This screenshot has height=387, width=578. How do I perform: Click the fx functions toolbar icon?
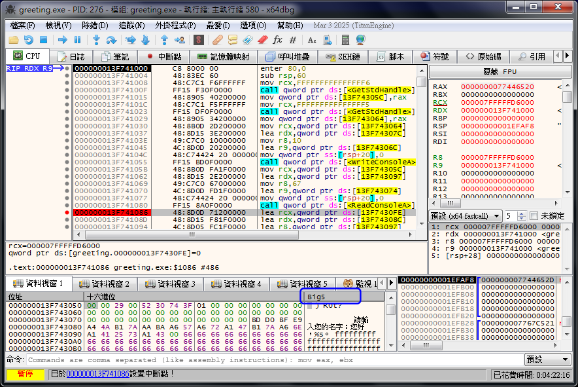[x=279, y=40]
